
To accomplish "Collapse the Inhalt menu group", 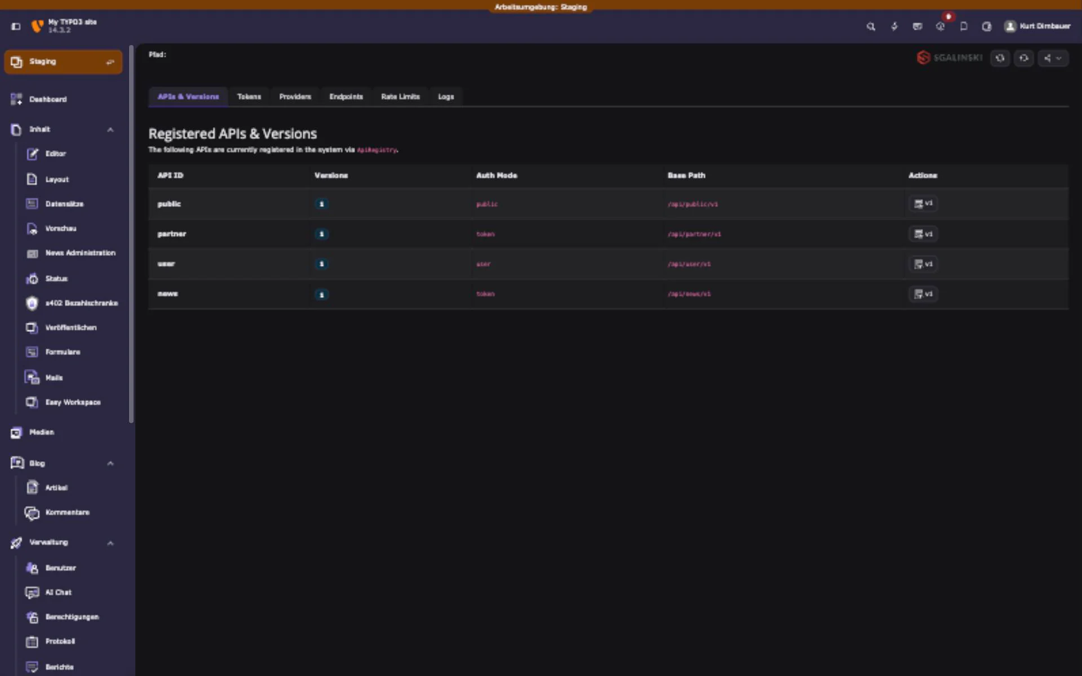I will coord(64,130).
